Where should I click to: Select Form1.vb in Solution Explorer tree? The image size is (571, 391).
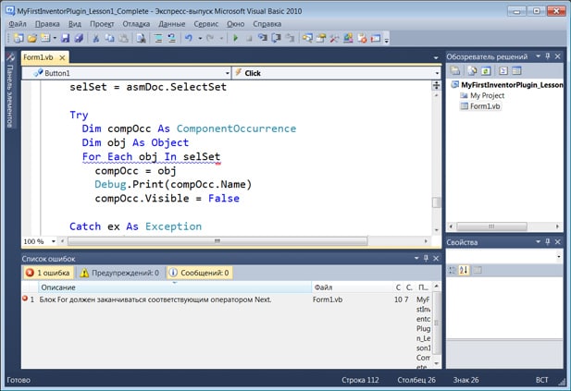(x=485, y=107)
